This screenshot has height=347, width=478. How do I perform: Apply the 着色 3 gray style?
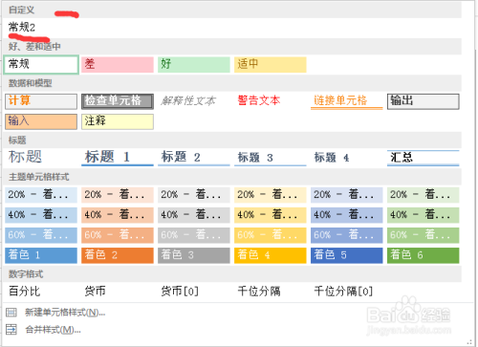[x=194, y=255]
